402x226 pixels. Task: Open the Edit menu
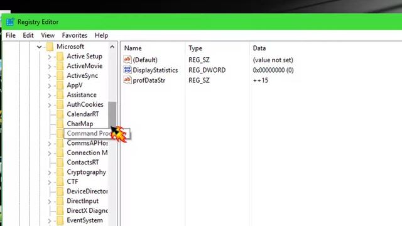(28, 35)
